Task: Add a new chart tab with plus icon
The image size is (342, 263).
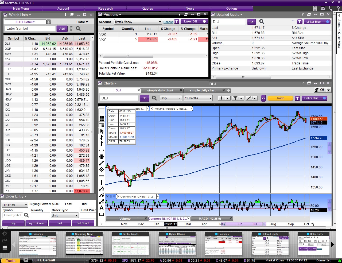Action: click(x=228, y=90)
